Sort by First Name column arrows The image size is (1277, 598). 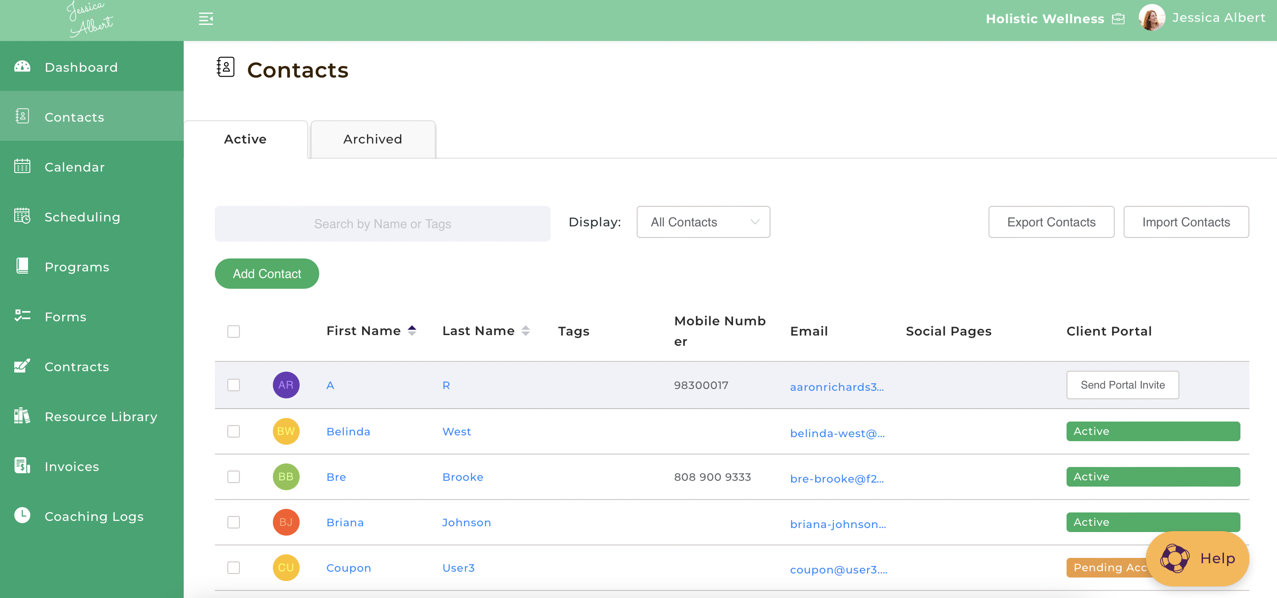412,331
